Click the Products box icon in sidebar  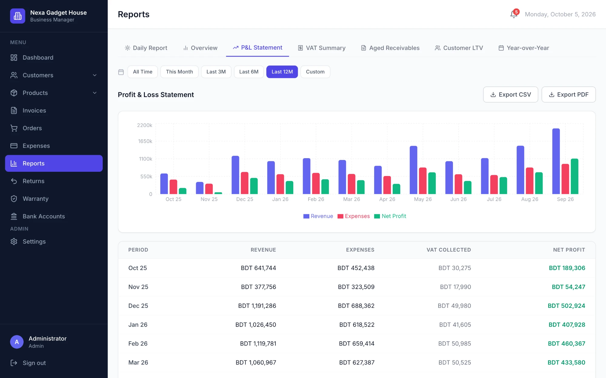[x=14, y=93]
